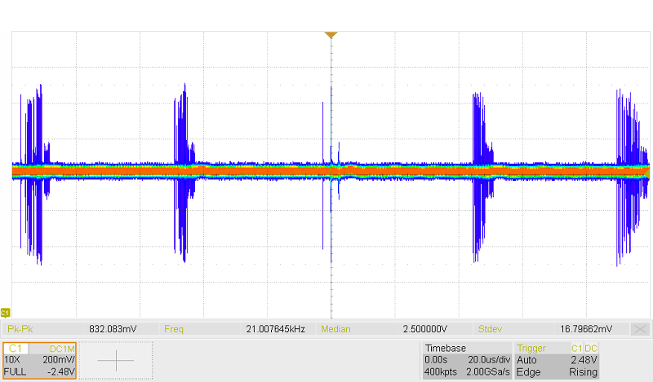Click the 20.0us/div timebase value
The image size is (653, 382).
pyautogui.click(x=489, y=359)
